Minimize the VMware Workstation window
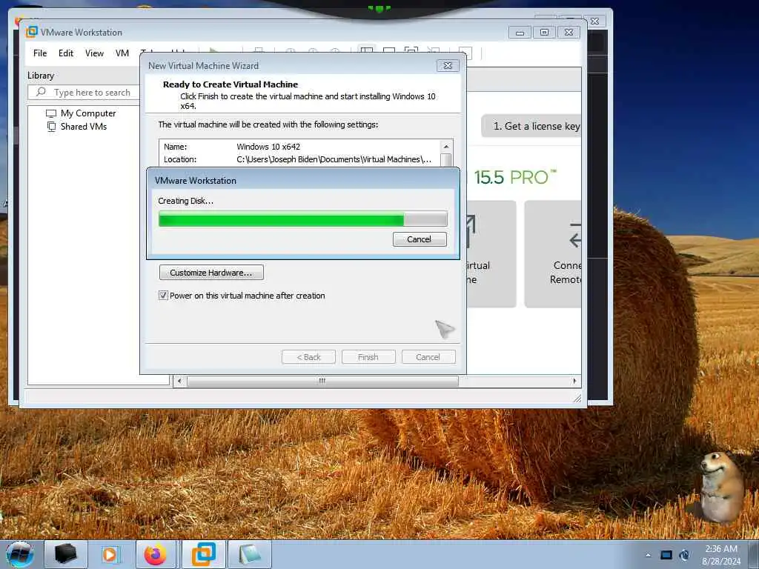759x569 pixels. point(520,33)
